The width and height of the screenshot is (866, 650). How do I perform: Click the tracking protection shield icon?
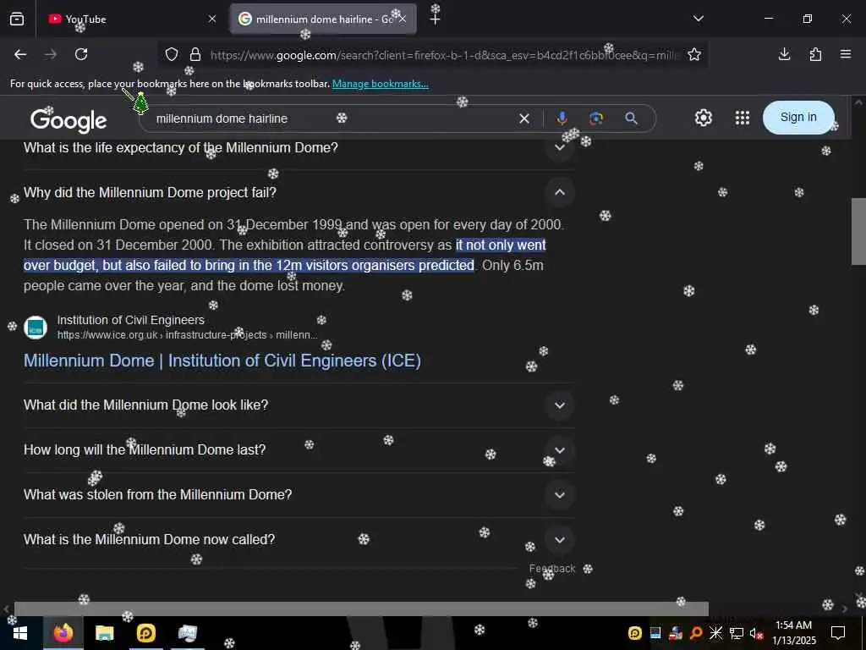coord(172,55)
